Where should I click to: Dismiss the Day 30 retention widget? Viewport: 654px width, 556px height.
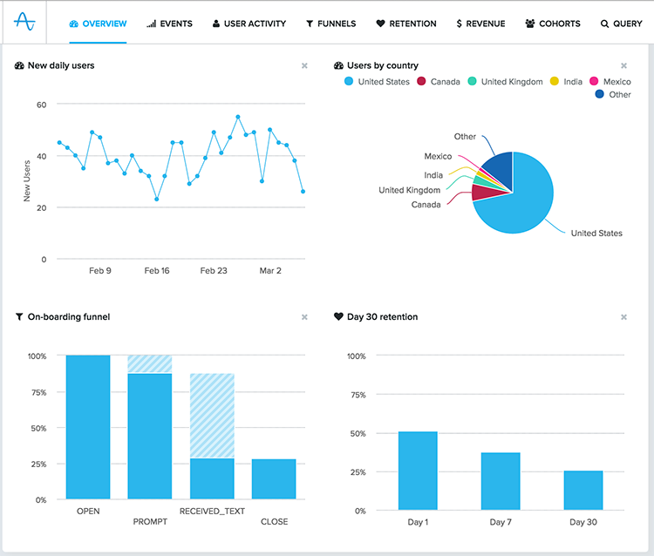click(623, 317)
